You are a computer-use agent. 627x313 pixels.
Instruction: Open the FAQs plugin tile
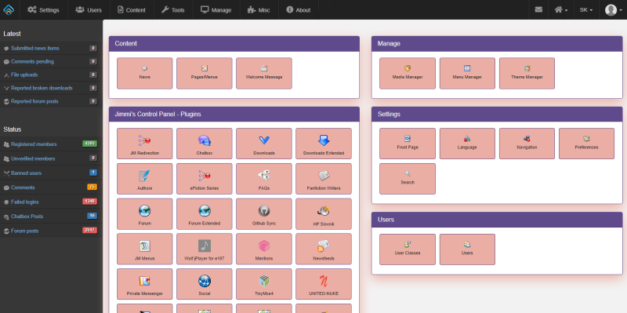[x=264, y=179]
